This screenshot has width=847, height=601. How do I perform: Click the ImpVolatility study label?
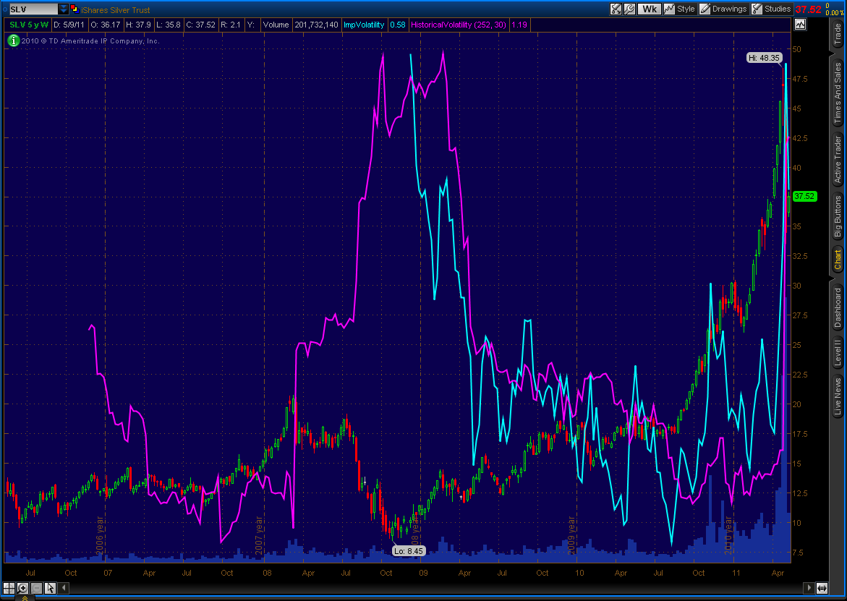pos(364,25)
